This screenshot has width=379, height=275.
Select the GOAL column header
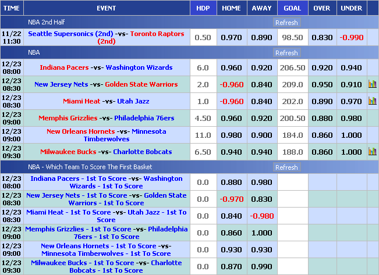(x=292, y=8)
